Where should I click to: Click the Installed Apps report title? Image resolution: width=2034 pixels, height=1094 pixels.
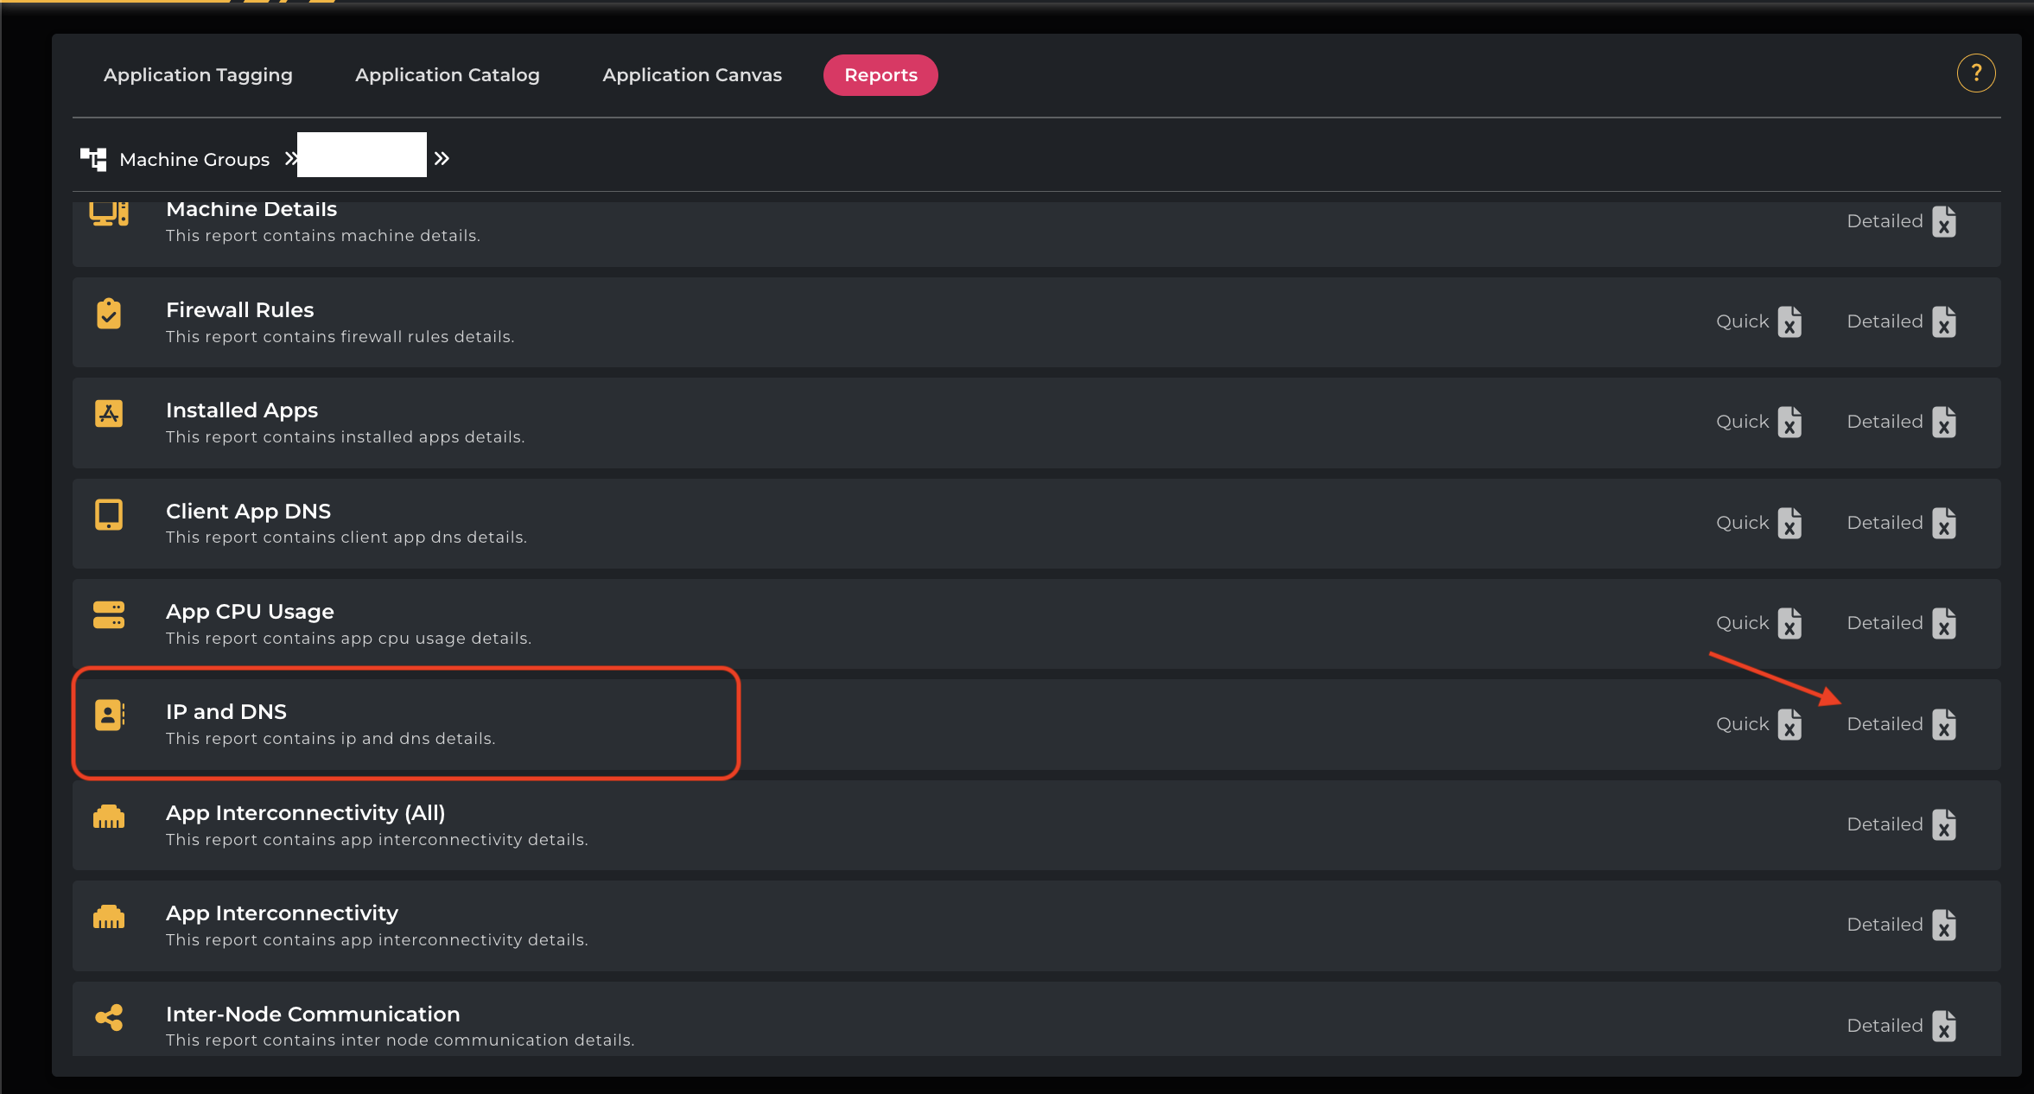tap(241, 410)
